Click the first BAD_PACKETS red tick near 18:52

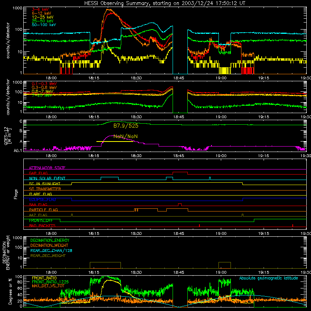(199, 225)
